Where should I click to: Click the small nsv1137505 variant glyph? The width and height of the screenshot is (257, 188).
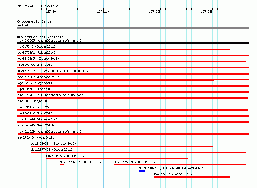pos(62,165)
